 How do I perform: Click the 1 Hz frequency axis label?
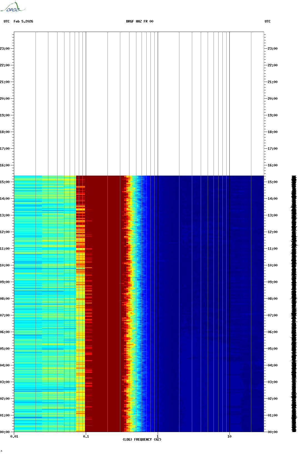click(x=158, y=436)
